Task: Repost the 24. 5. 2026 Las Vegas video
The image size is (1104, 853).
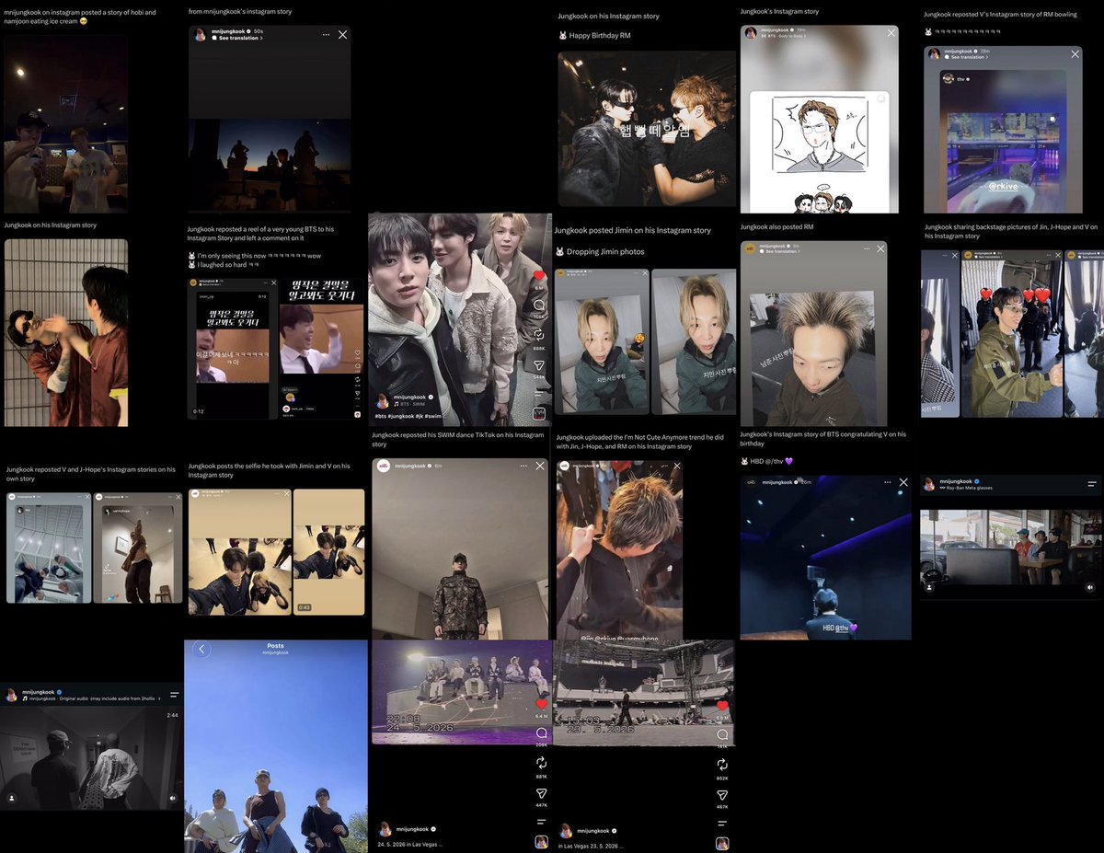Action: 541,763
